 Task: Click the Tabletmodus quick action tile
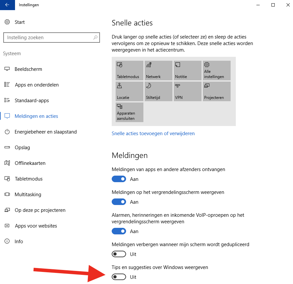pyautogui.click(x=129, y=70)
